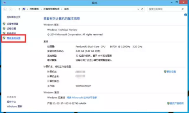Click the forward navigation arrow
Viewport: 189px width, 113px height.
tap(11, 9)
